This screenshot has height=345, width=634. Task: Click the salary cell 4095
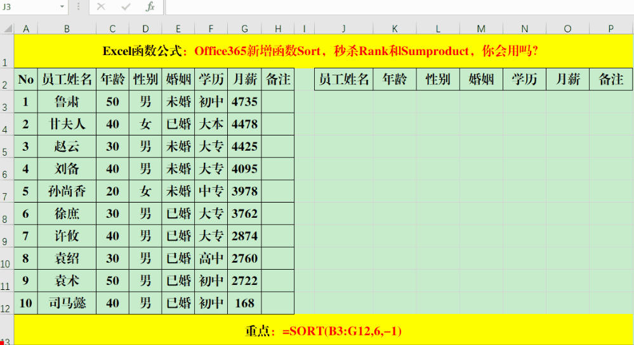click(244, 168)
